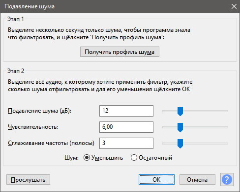
Task: Click the Подавление шума (дБ) input field
Action: pos(126,111)
